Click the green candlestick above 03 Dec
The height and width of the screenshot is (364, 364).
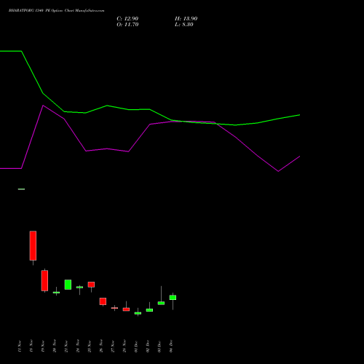point(161,303)
